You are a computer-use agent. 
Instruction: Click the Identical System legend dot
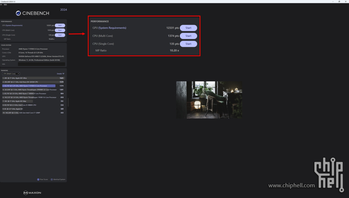52,179
